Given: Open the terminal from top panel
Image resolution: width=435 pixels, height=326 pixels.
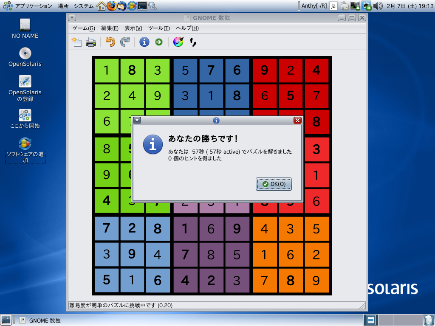Looking at the screenshot, I should (x=142, y=6).
